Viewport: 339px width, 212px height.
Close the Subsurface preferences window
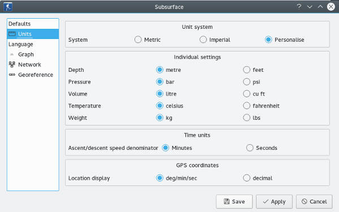tap(331, 7)
